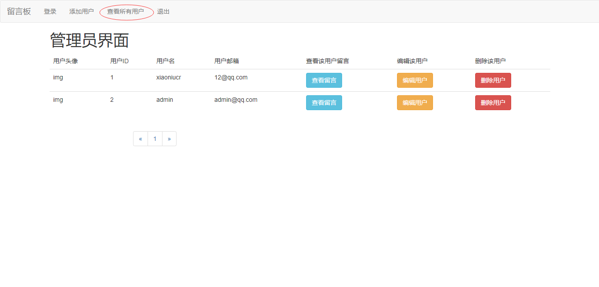Click email 12@qq.com
Image resolution: width=599 pixels, height=287 pixels.
point(231,77)
